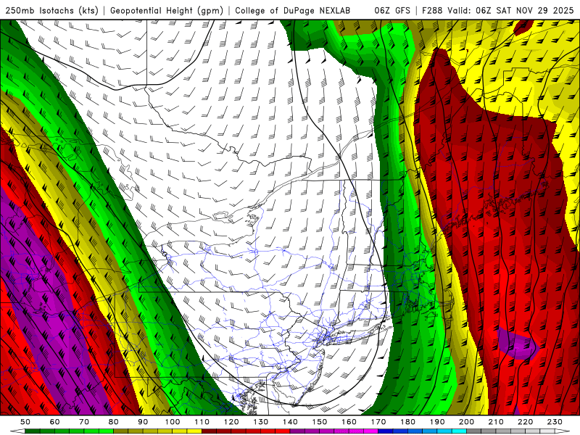Screen dimensions: 580x435
Task: Click the 140 value on the legend
Action: (290, 422)
